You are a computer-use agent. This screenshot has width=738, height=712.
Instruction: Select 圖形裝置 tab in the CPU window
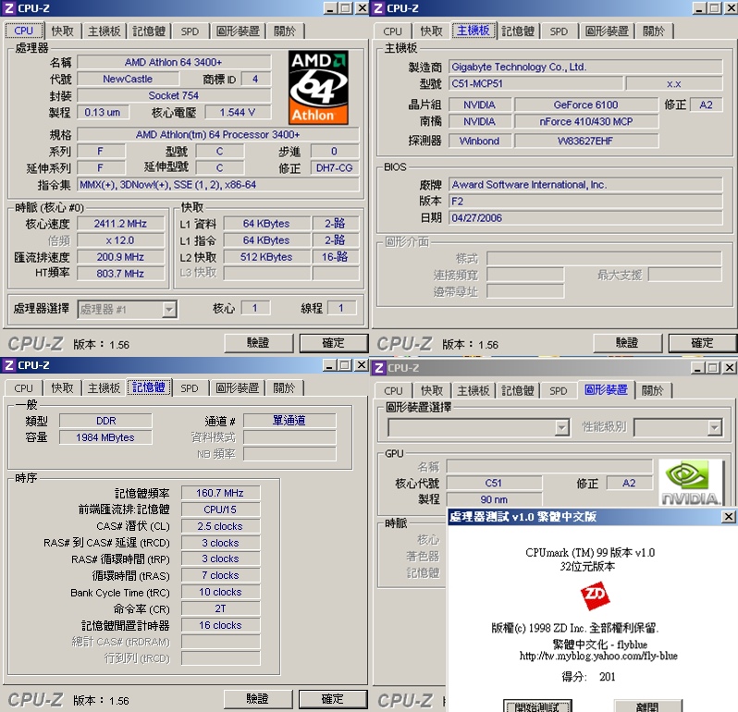tap(239, 31)
